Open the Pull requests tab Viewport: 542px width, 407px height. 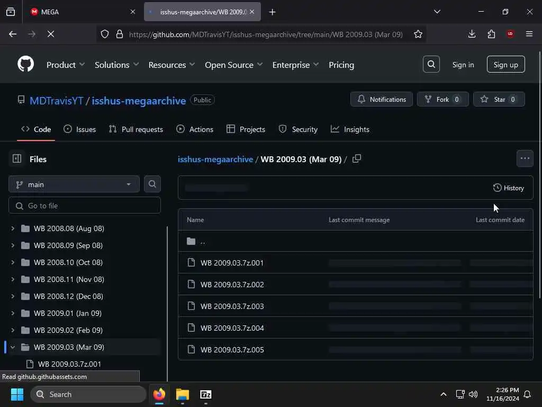(136, 129)
